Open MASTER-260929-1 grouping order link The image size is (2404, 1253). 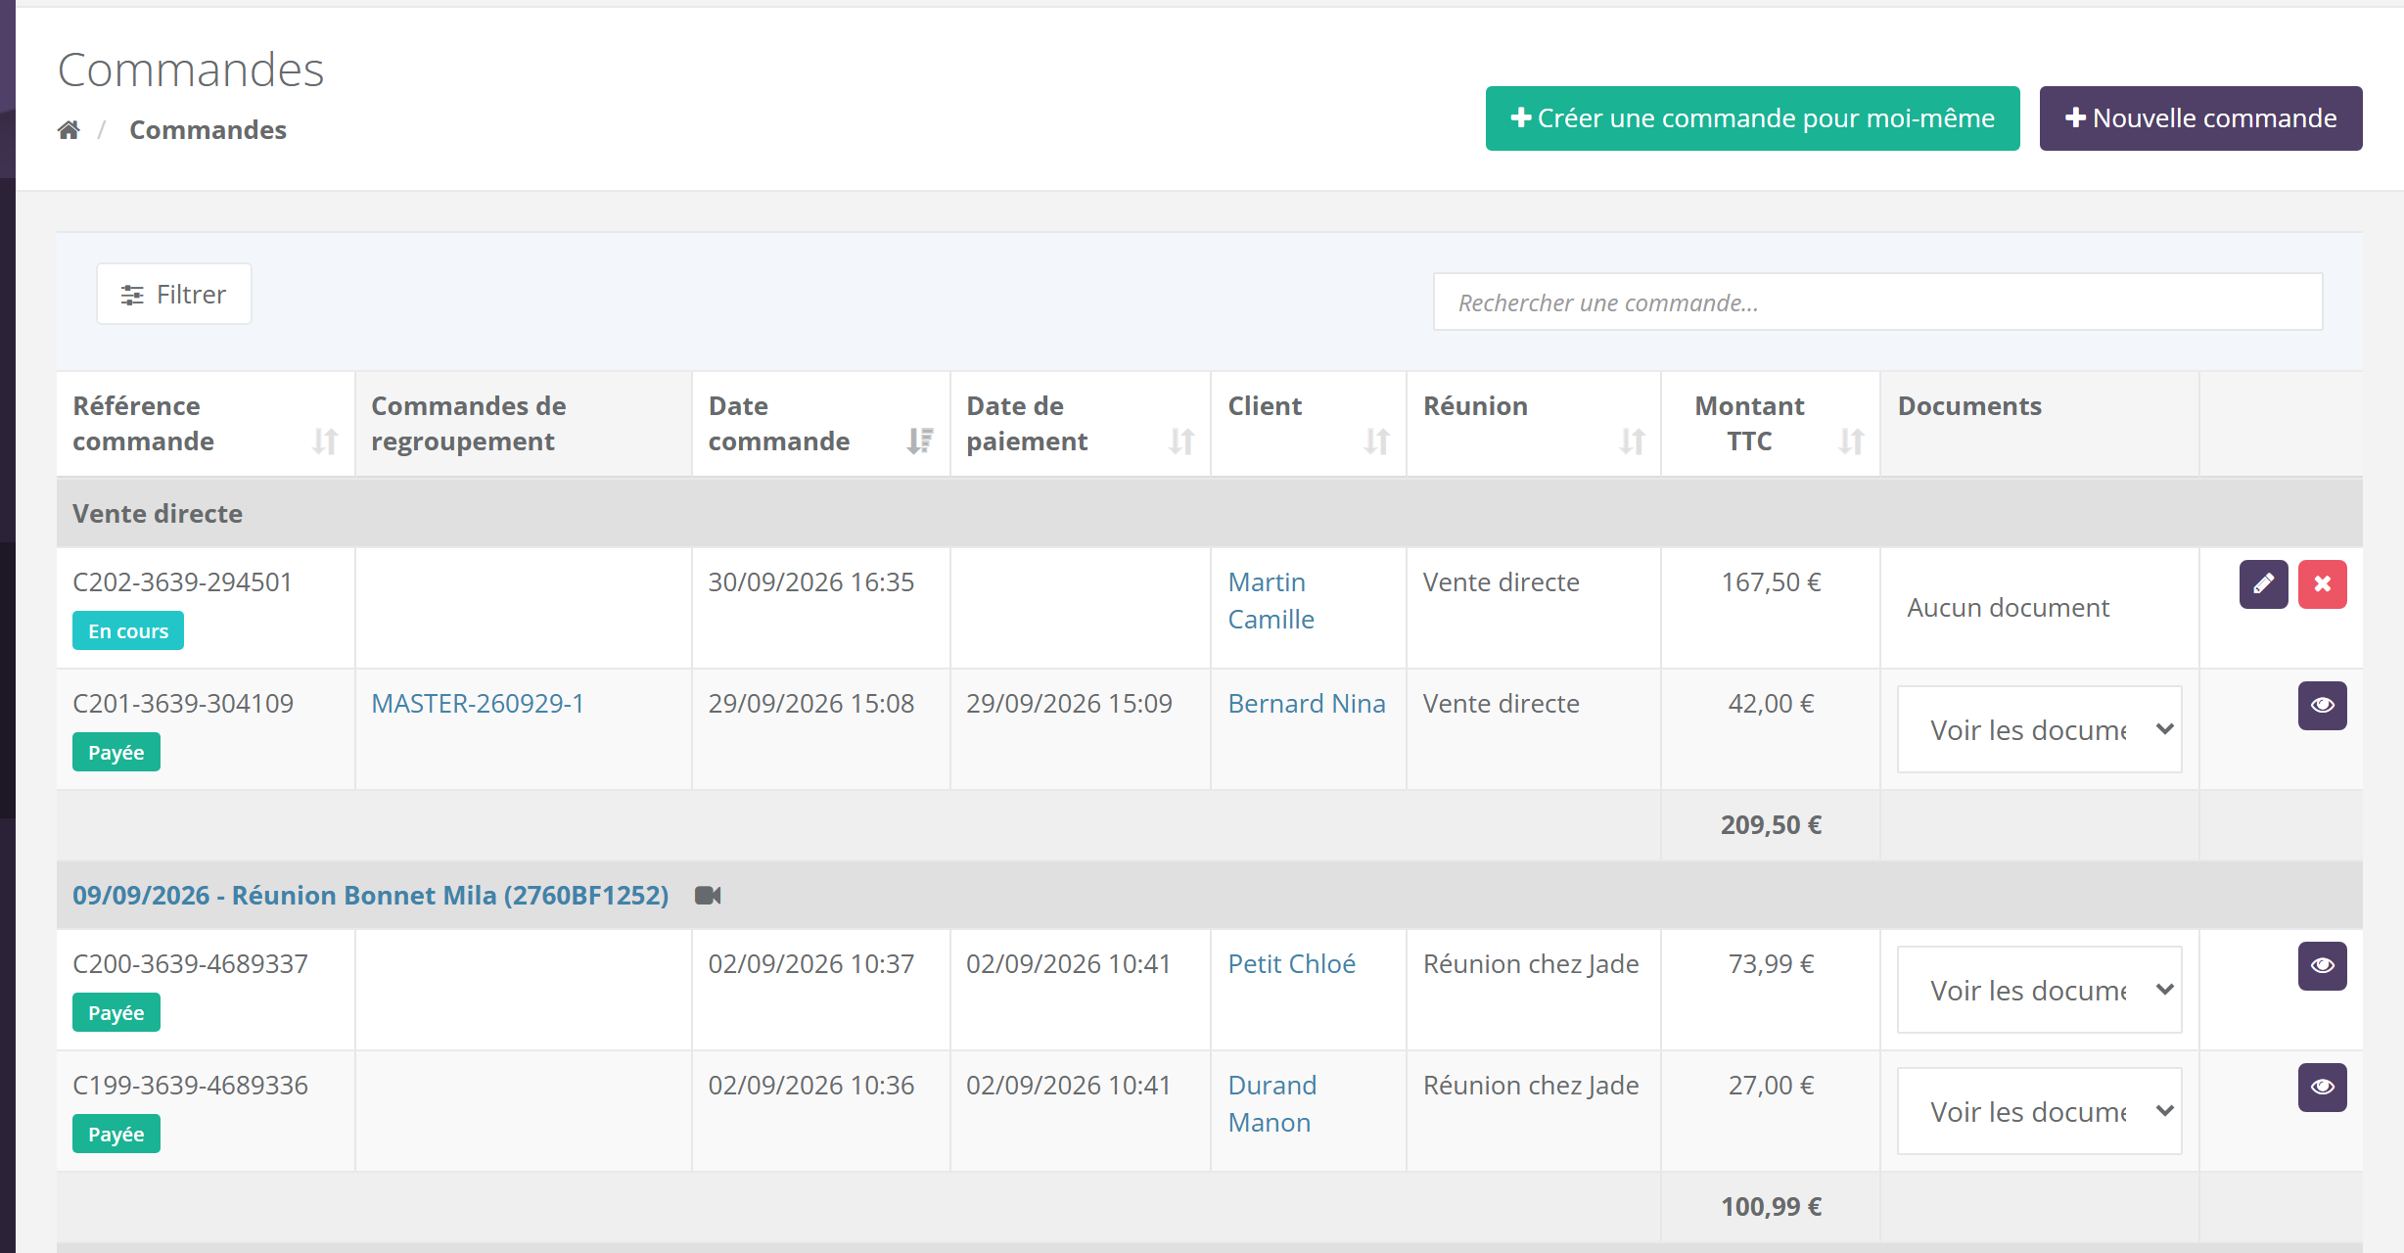click(x=478, y=704)
